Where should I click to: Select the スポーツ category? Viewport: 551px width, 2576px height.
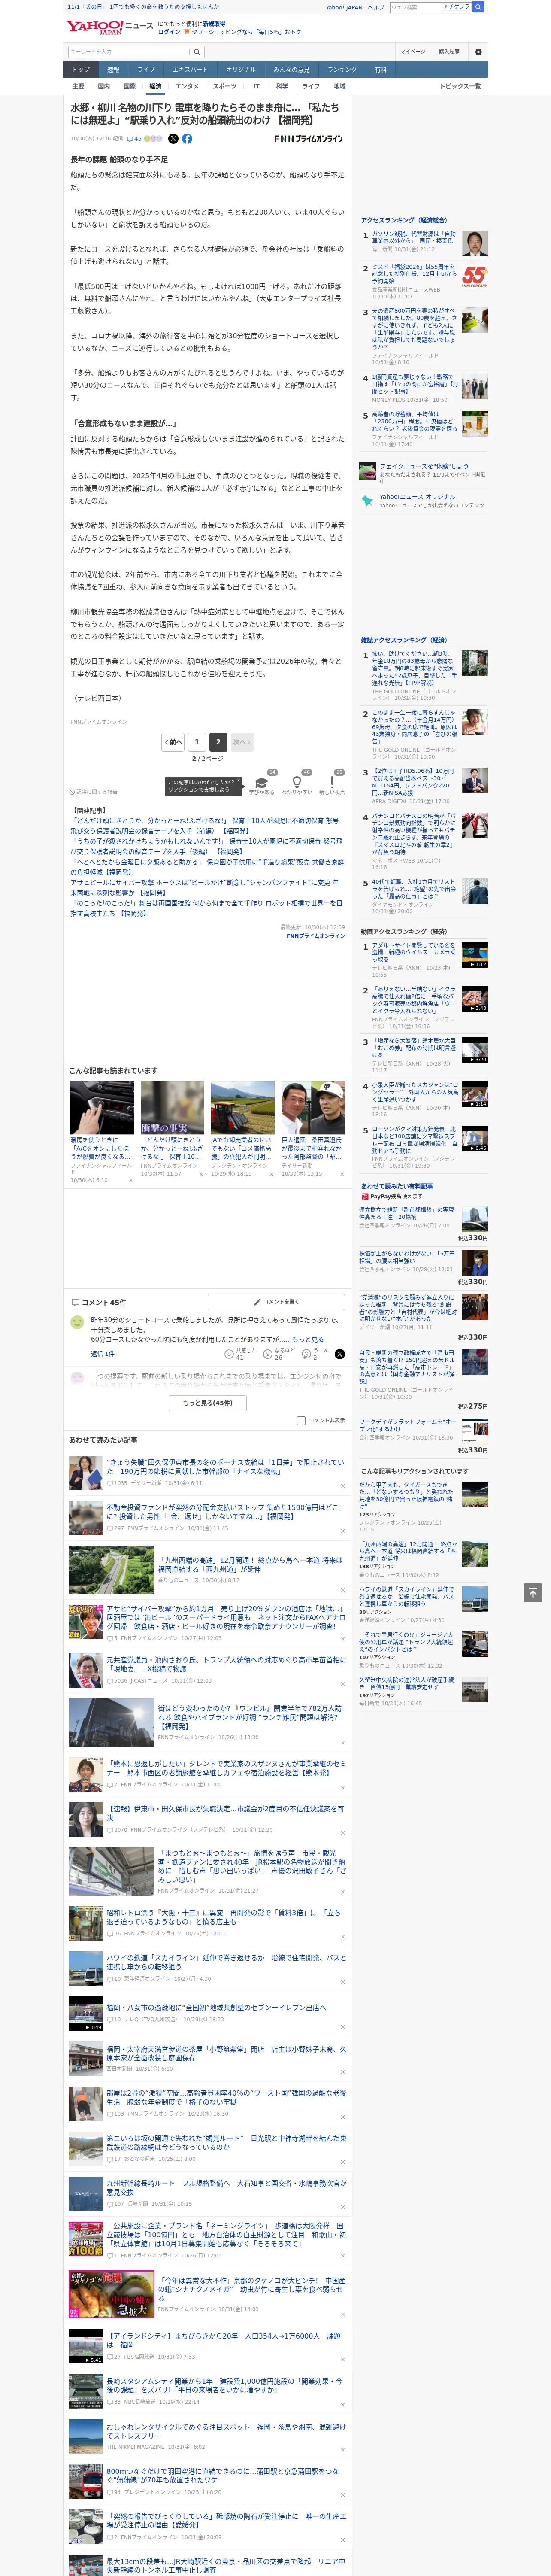click(225, 86)
